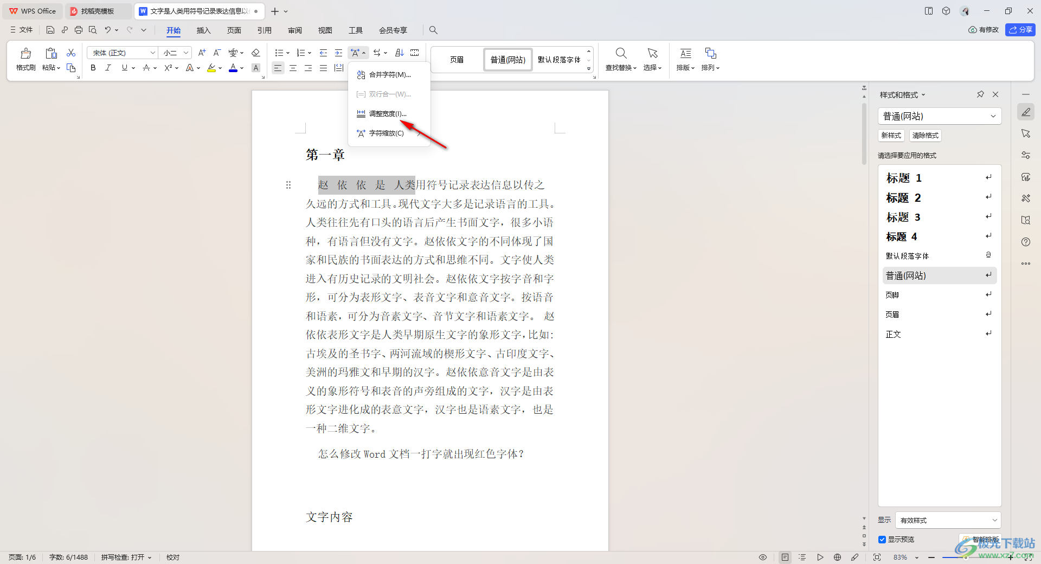Toggle character shading A button
This screenshot has width=1041, height=564.
tap(256, 68)
